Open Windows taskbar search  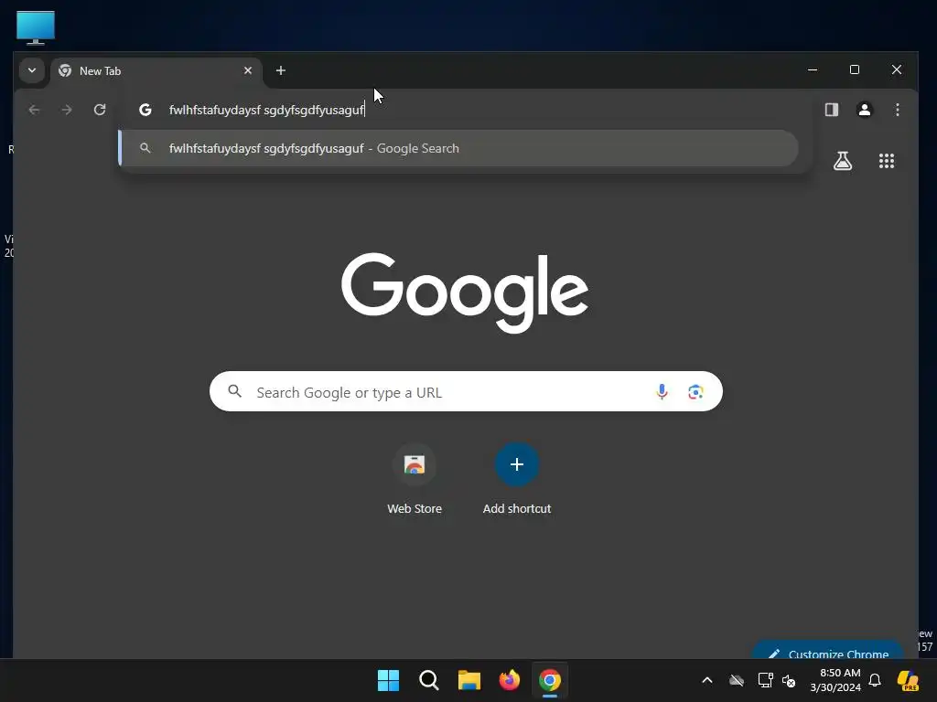tap(428, 680)
